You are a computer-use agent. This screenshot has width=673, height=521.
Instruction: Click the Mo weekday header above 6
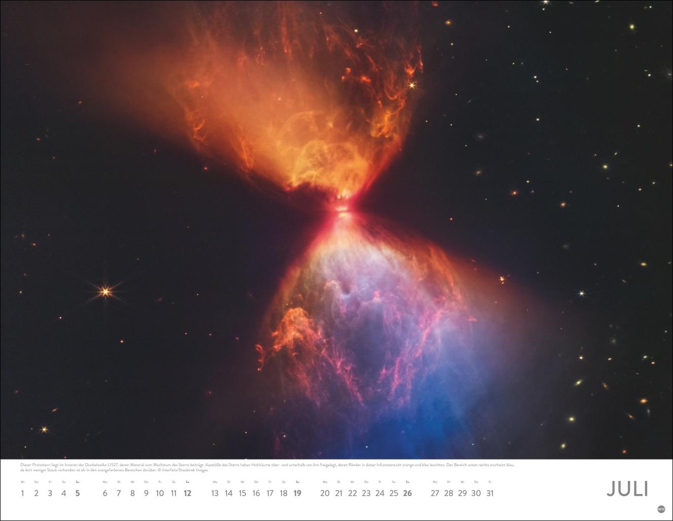(x=105, y=481)
